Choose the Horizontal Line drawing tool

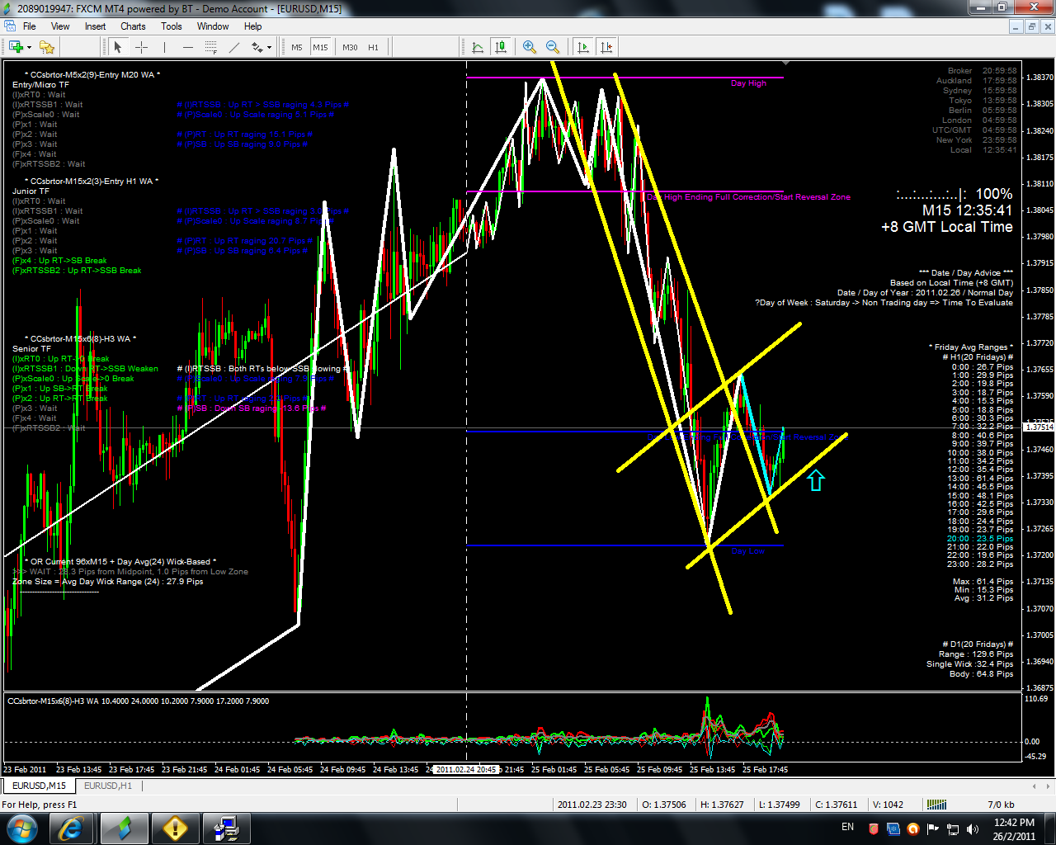(x=187, y=47)
